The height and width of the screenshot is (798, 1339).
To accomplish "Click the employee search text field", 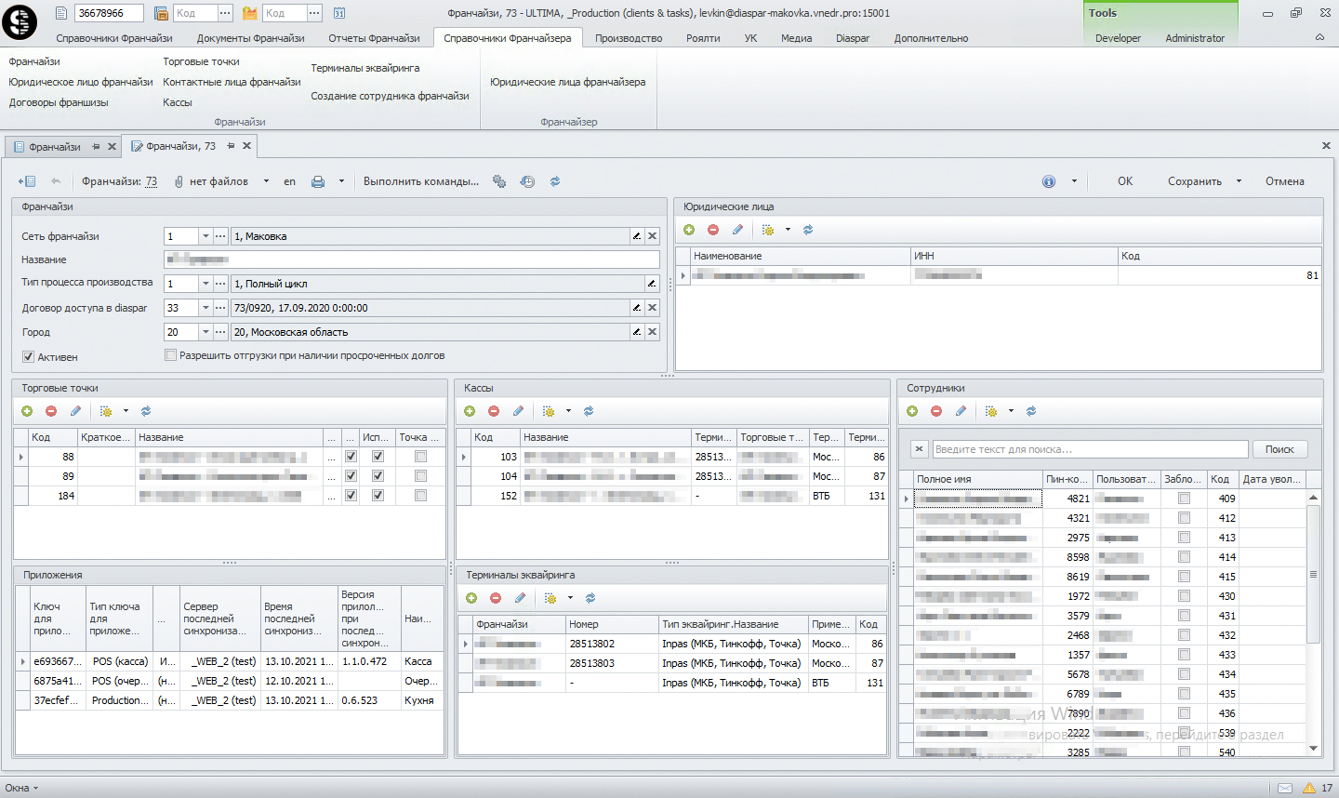I will (x=1090, y=449).
